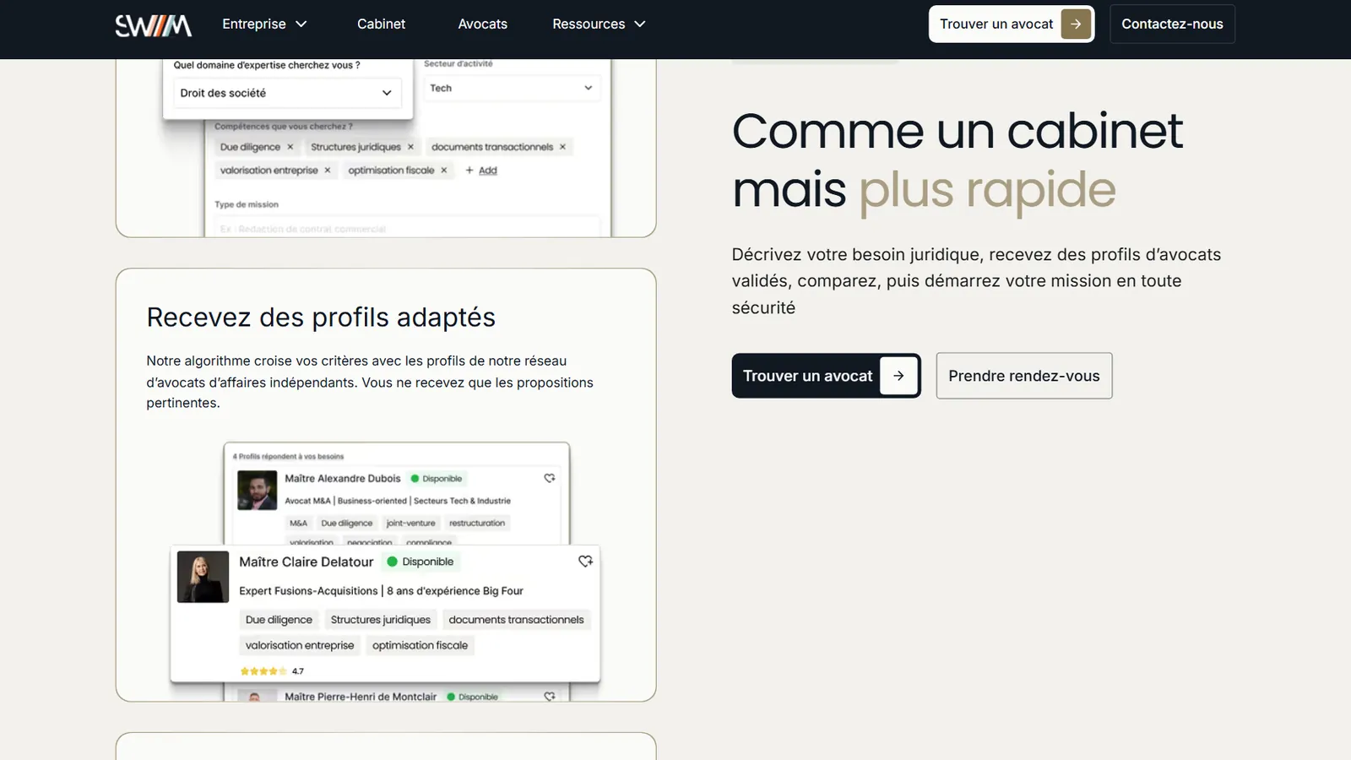
Task: Click the '+ Add' competence link
Action: (481, 171)
